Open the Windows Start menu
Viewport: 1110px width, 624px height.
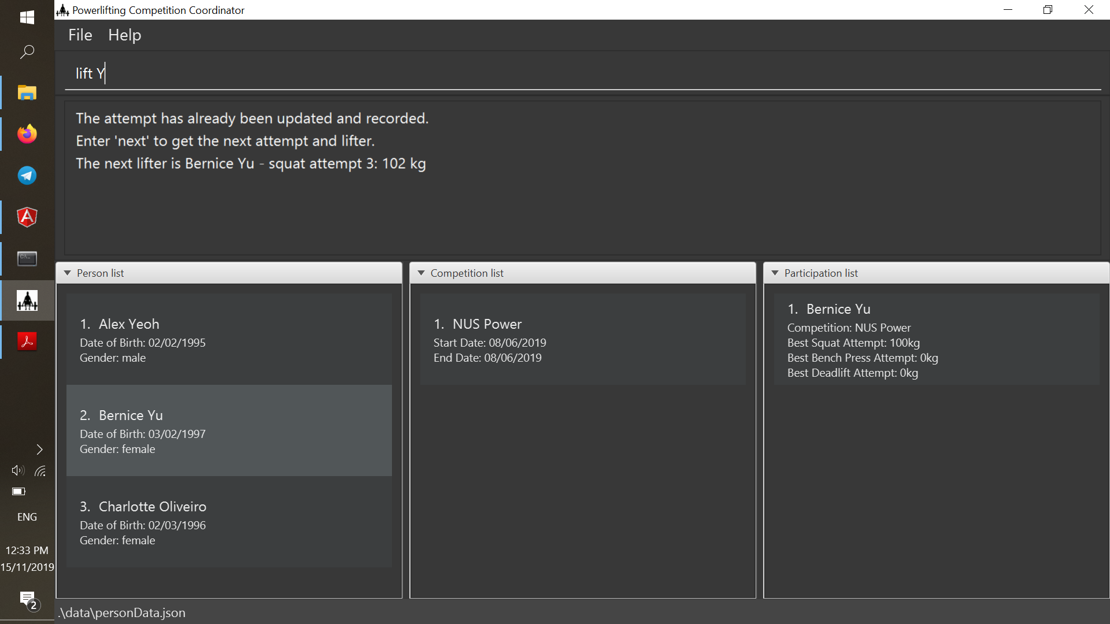pyautogui.click(x=27, y=17)
